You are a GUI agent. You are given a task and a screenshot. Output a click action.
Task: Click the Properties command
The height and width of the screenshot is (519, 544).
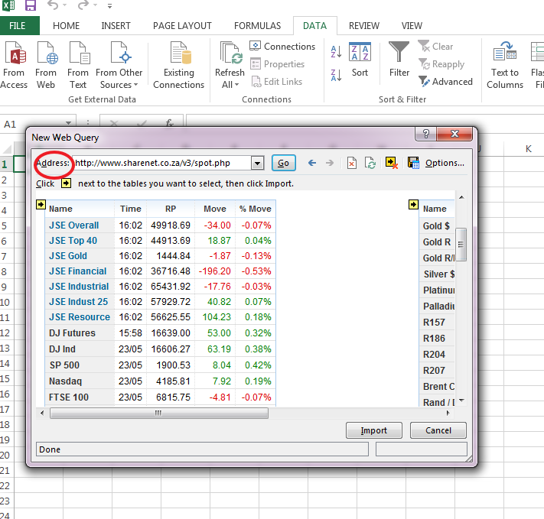[277, 63]
